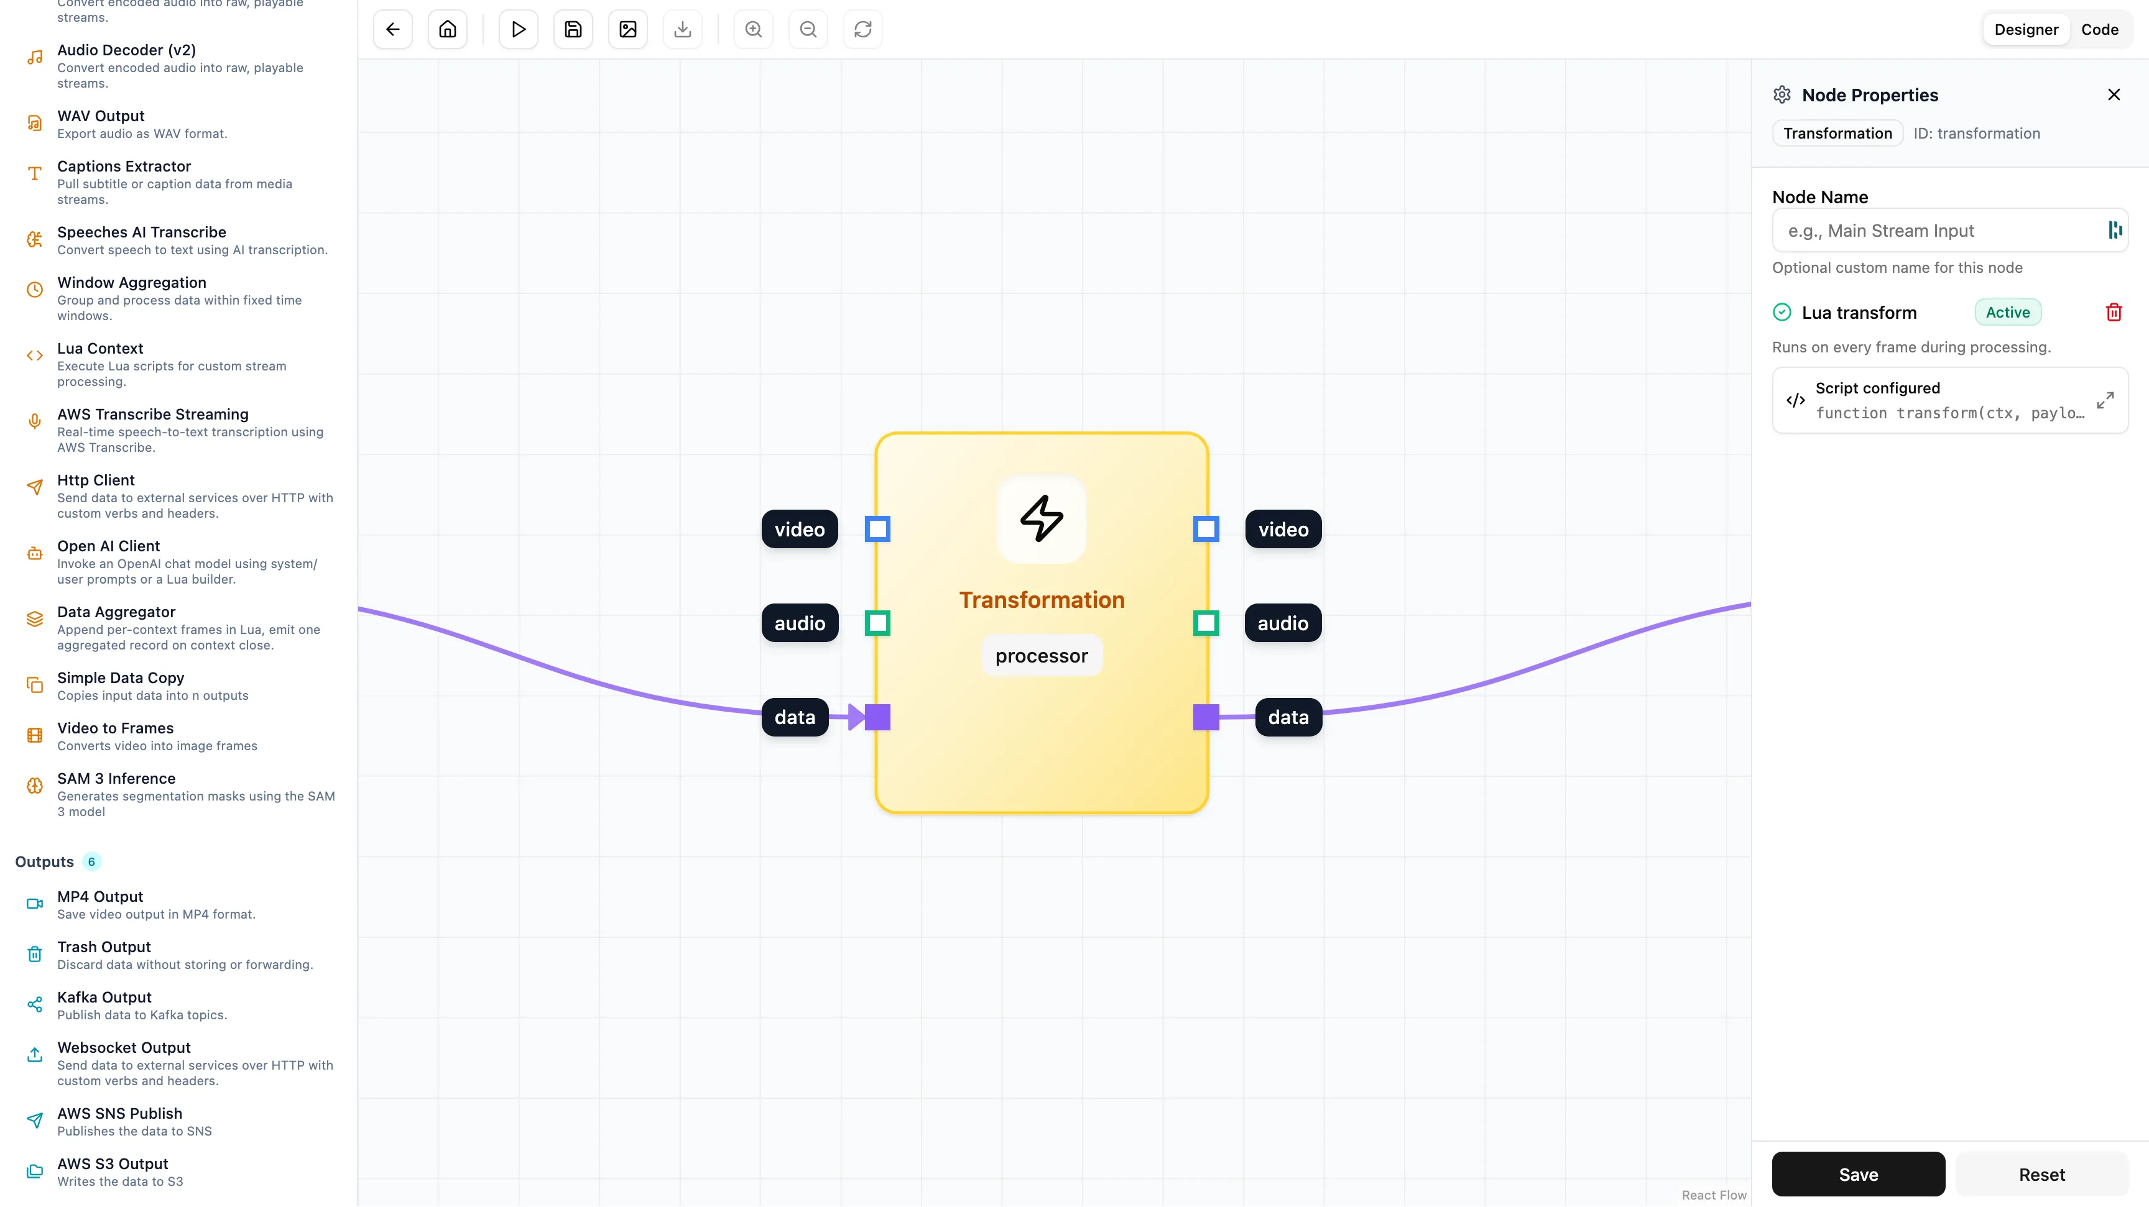Click the download flow icon

[682, 29]
